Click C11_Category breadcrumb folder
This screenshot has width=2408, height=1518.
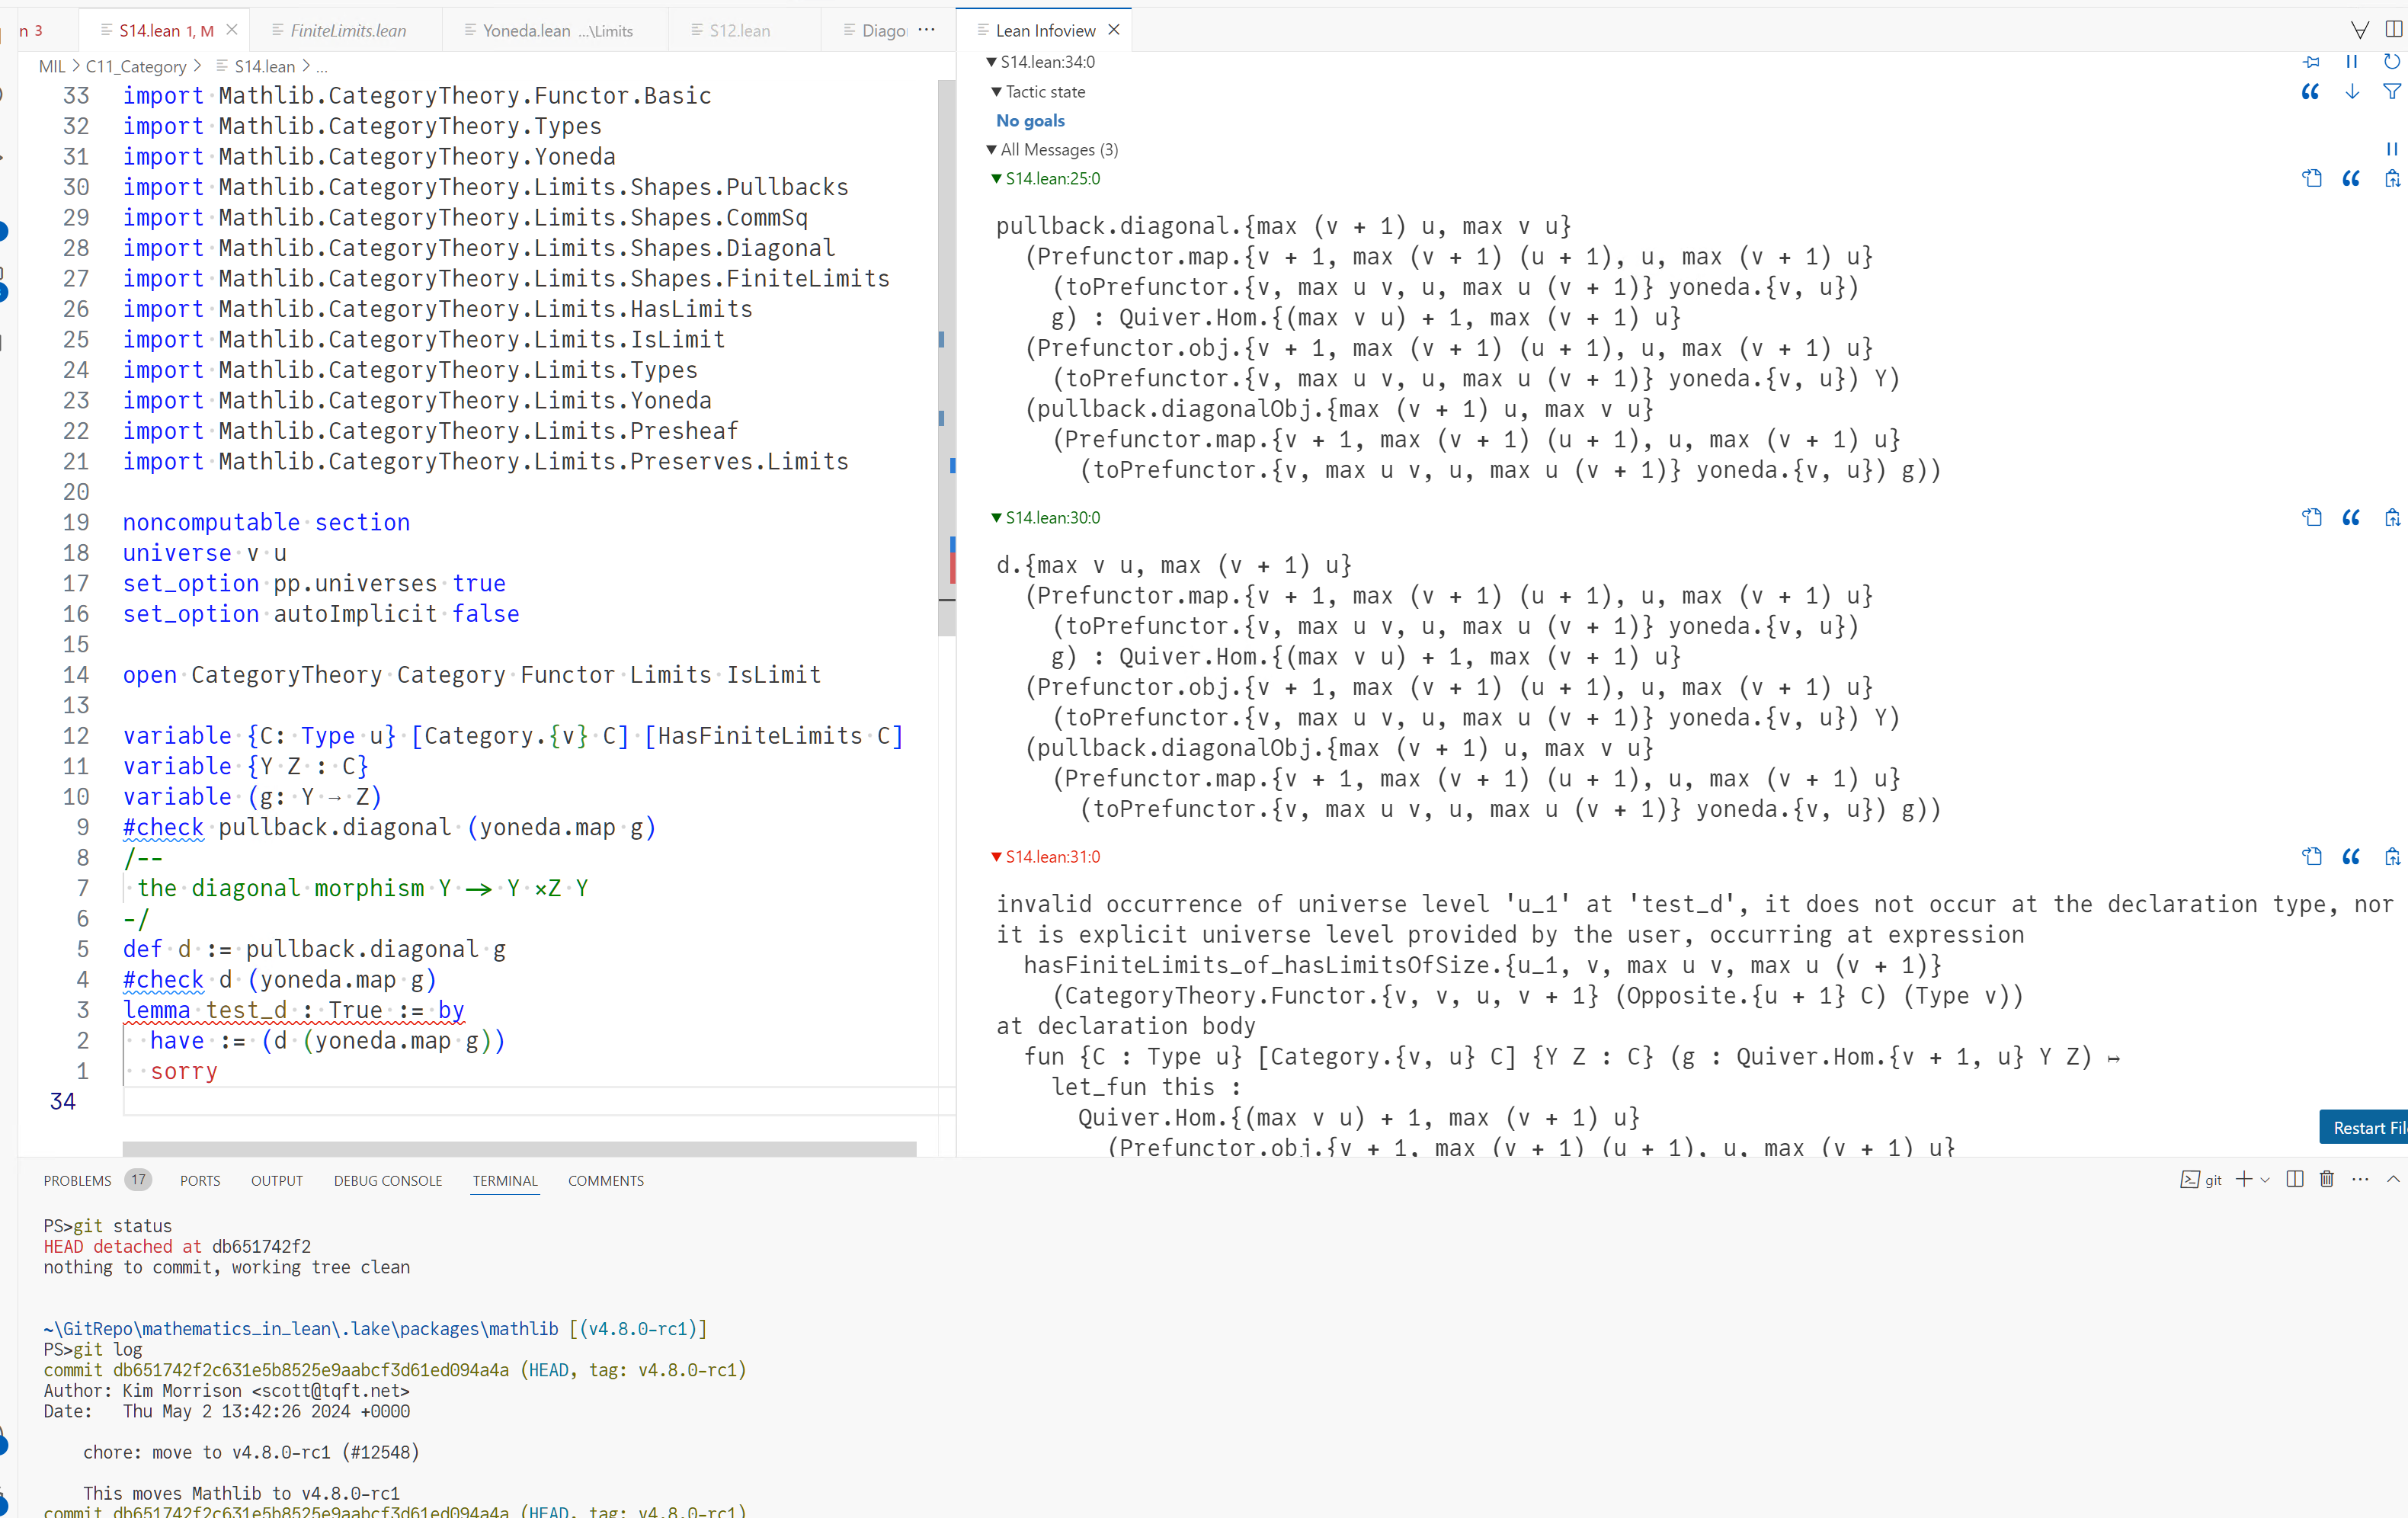[x=136, y=66]
